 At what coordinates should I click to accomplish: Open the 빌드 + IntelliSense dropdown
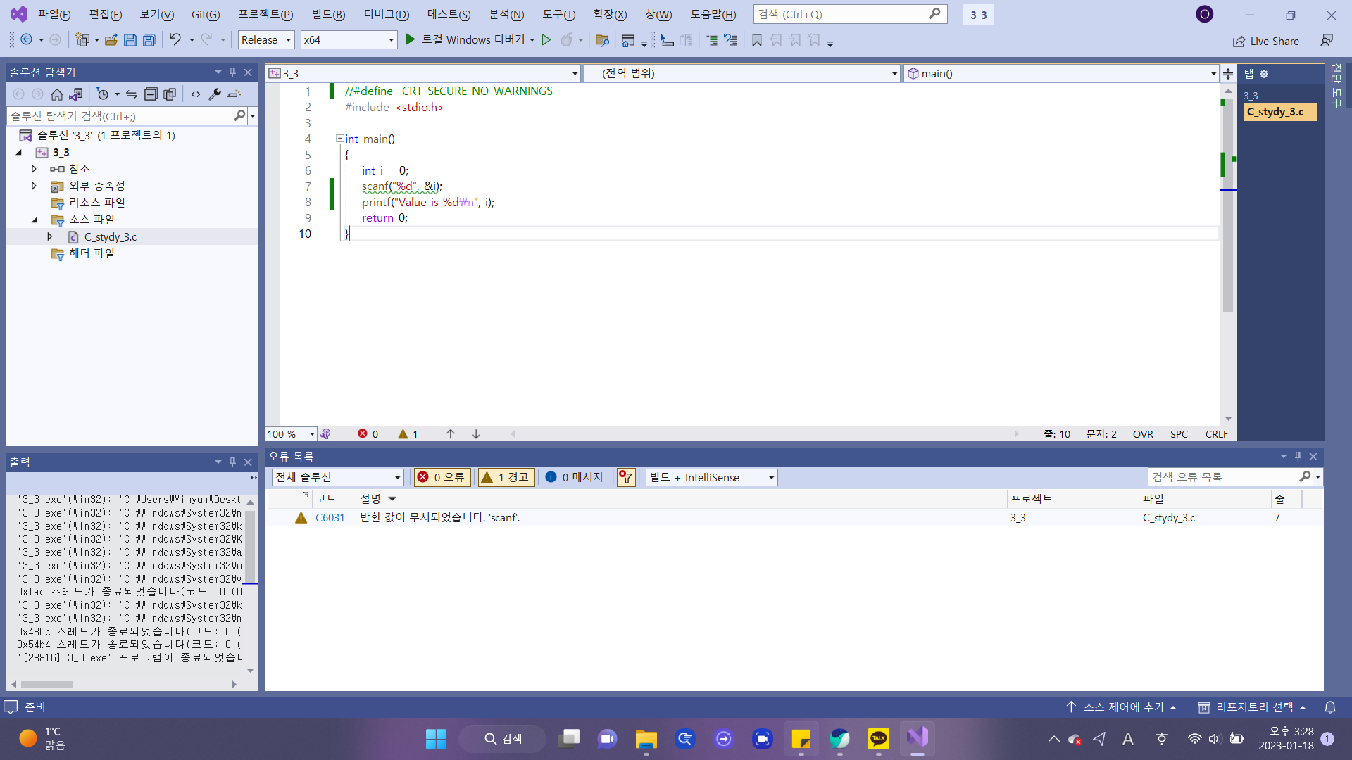[711, 477]
